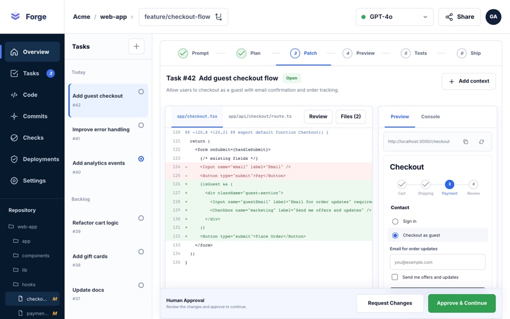Viewport: 510px width, 319px height.
Task: Switch to app/checkout.tsx file tab
Action: pyautogui.click(x=197, y=116)
